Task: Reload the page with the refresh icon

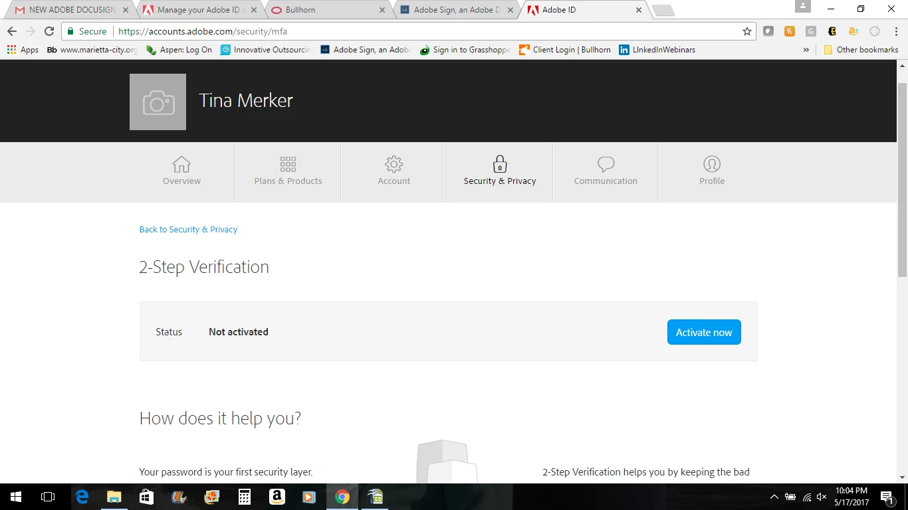Action: tap(49, 31)
